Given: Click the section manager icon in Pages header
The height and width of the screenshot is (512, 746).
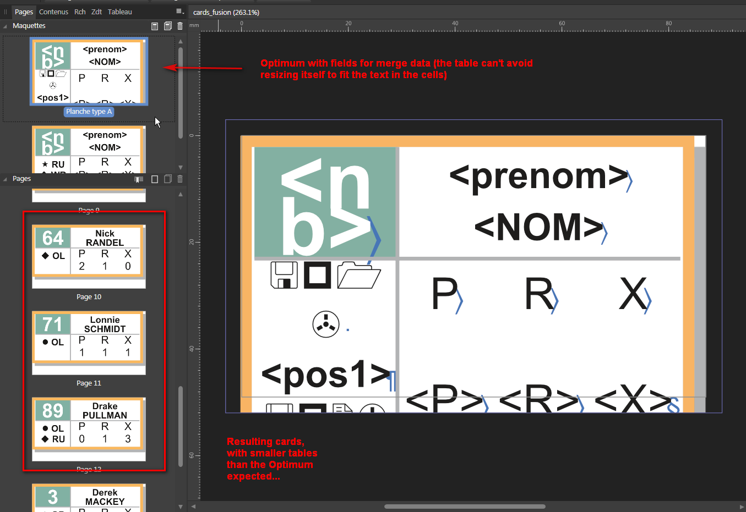Looking at the screenshot, I should point(139,179).
